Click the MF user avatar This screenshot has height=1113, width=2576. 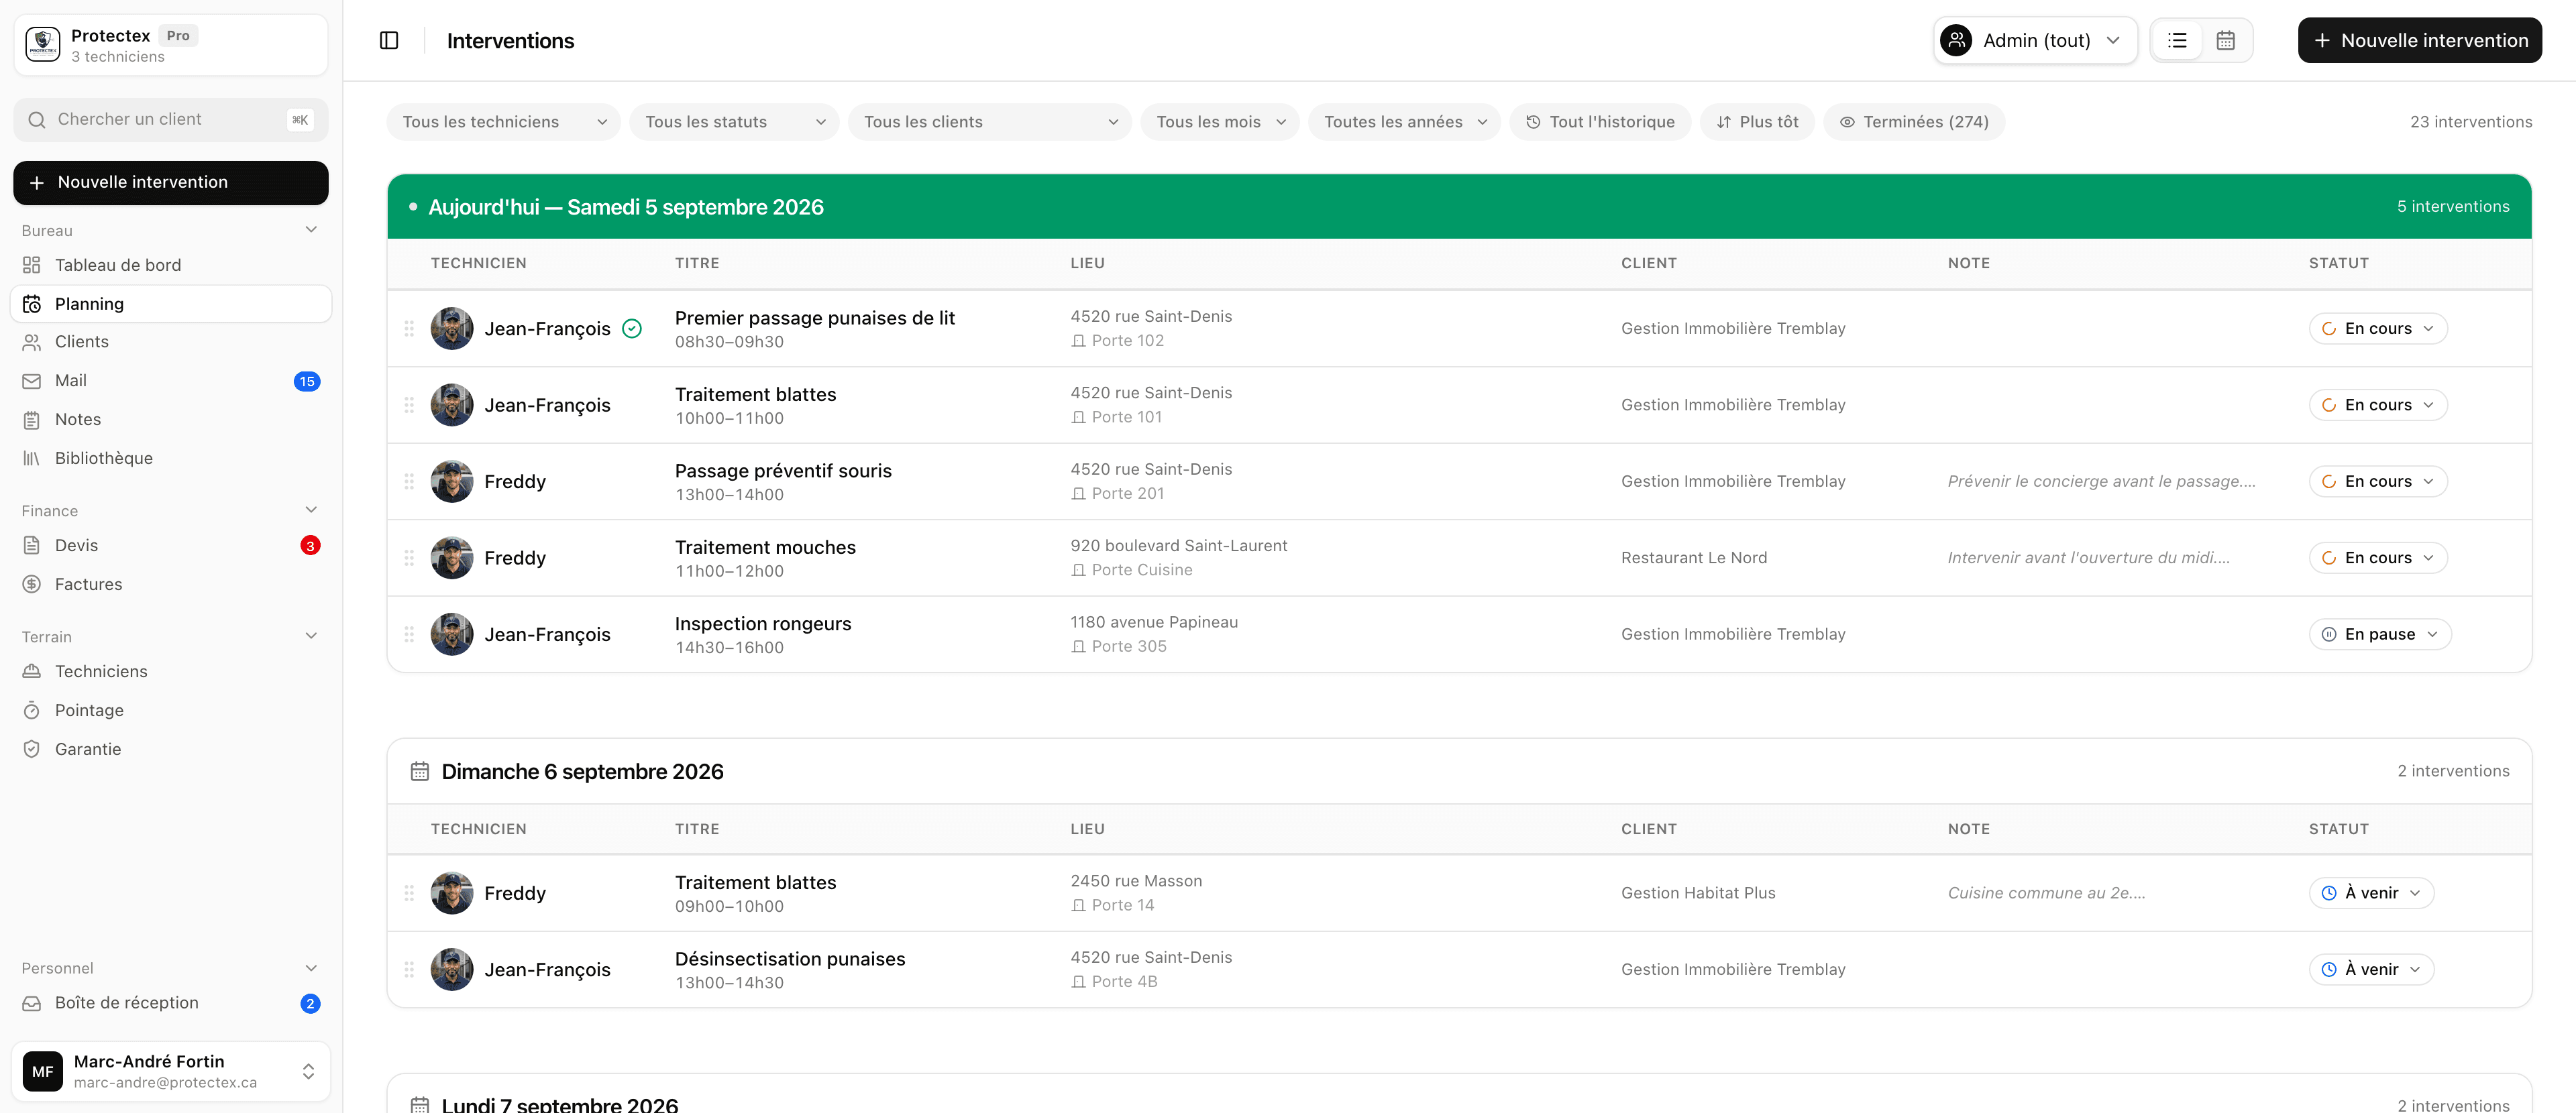43,1071
